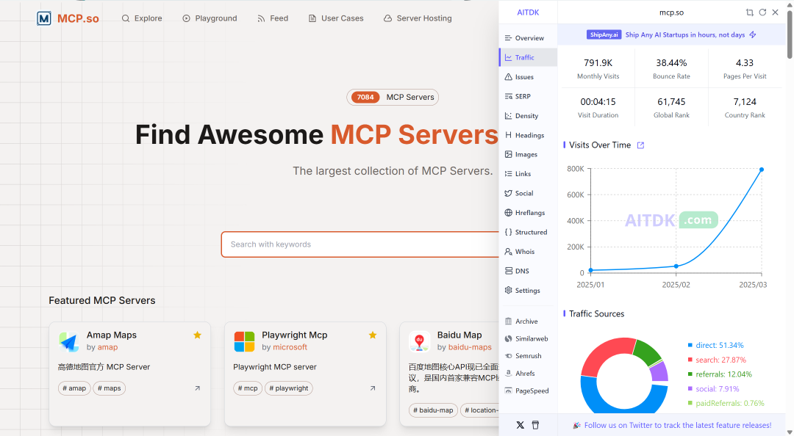Select the # playwright tag
The image size is (794, 436).
tap(289, 388)
